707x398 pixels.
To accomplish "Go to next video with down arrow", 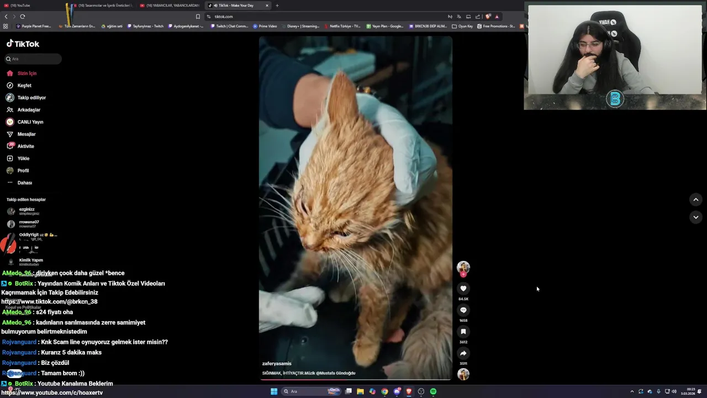I will coord(696,217).
